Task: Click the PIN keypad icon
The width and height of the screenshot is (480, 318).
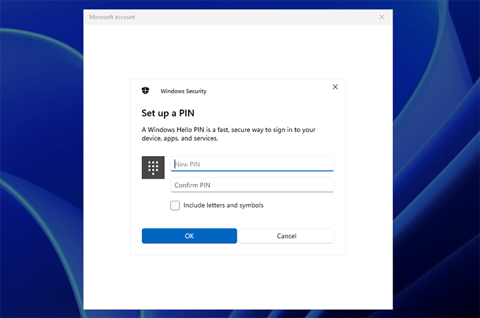Action: 153,167
